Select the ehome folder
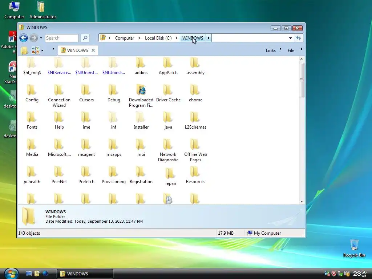This screenshot has height=279, width=372. click(x=195, y=93)
